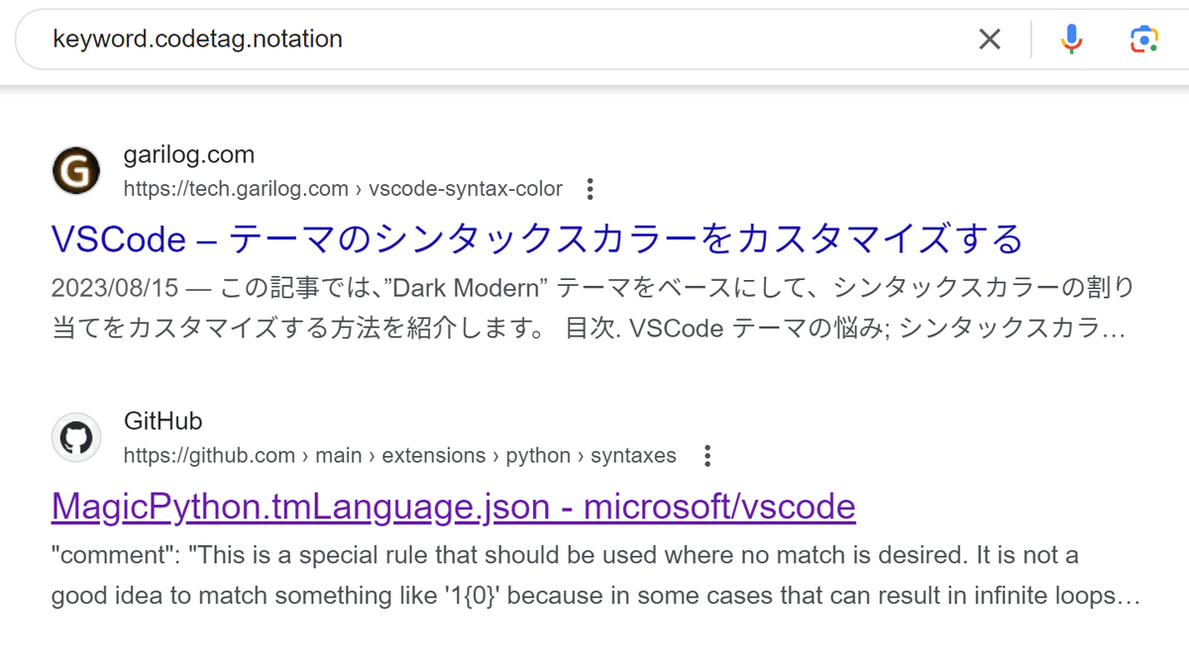The image size is (1189, 660).
Task: Select the keyword.codetag.notation query text
Action: point(198,39)
